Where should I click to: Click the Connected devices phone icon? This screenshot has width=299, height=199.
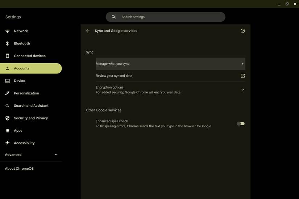7,56
